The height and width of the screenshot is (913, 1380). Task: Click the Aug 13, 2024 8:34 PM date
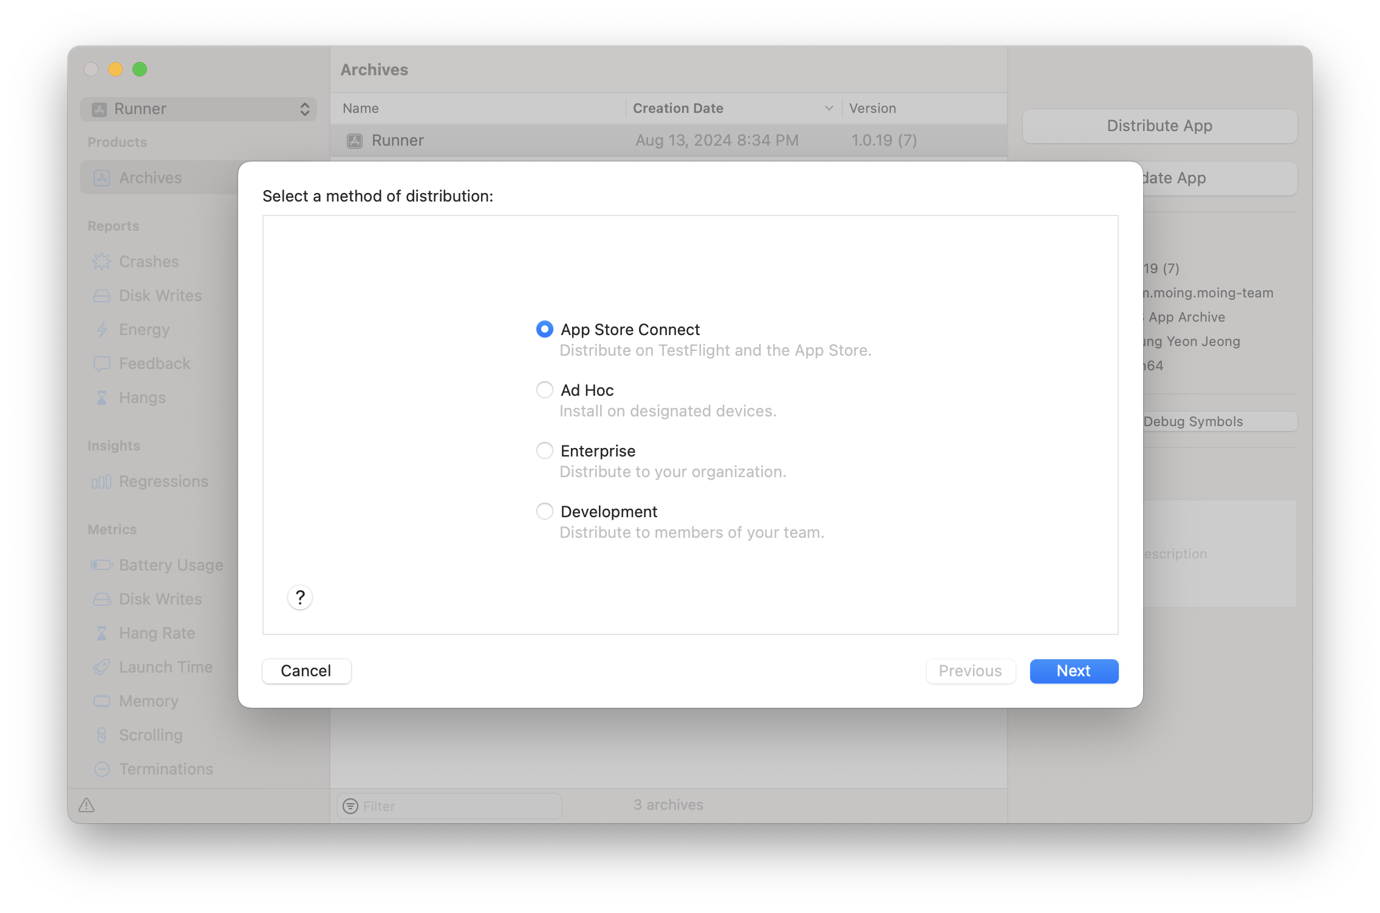(x=717, y=140)
